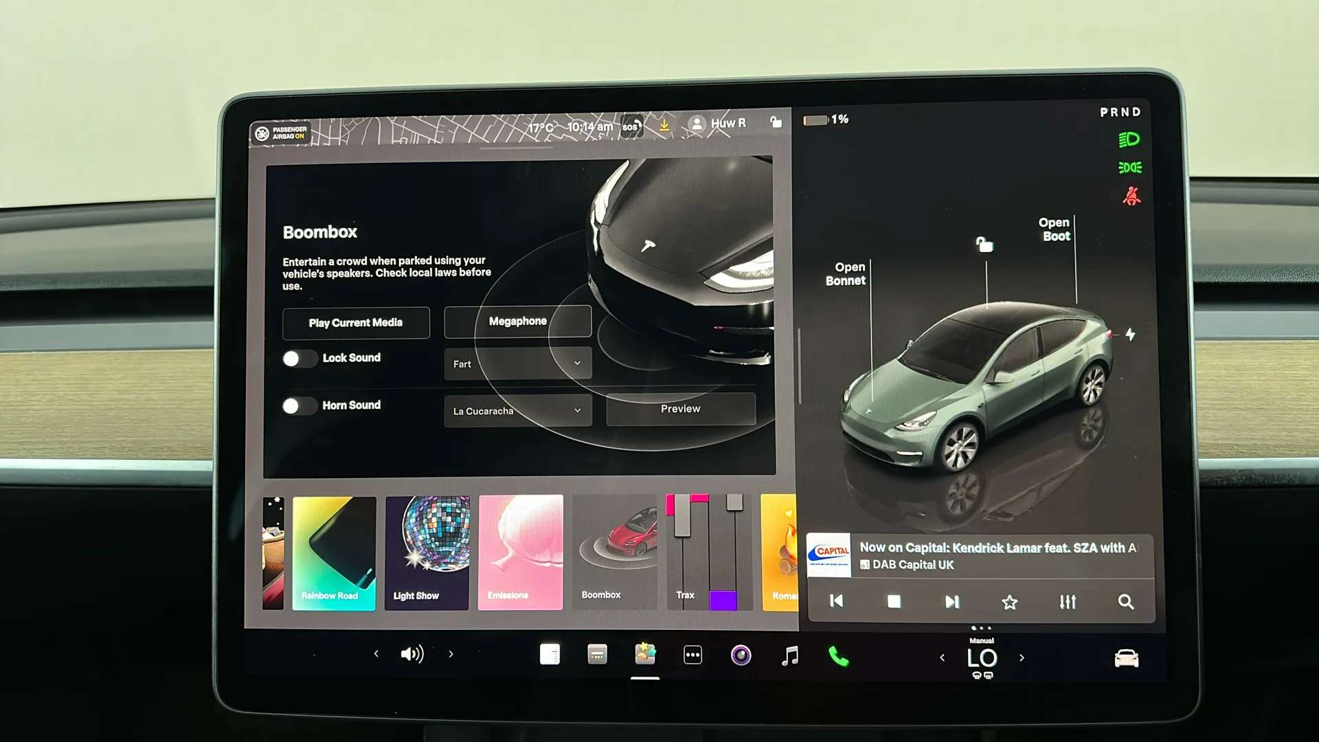Tap the charge port lightning bolt icon

click(1130, 335)
